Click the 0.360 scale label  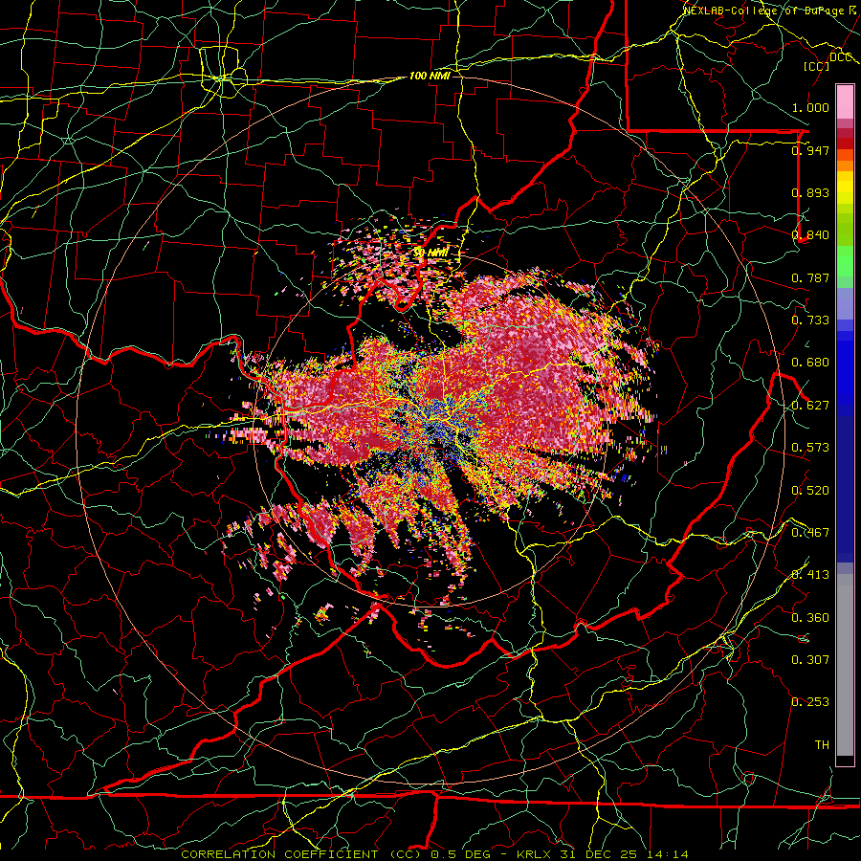tap(810, 618)
